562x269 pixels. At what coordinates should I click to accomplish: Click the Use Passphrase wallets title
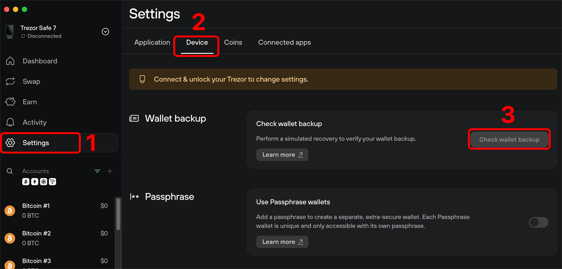[293, 202]
